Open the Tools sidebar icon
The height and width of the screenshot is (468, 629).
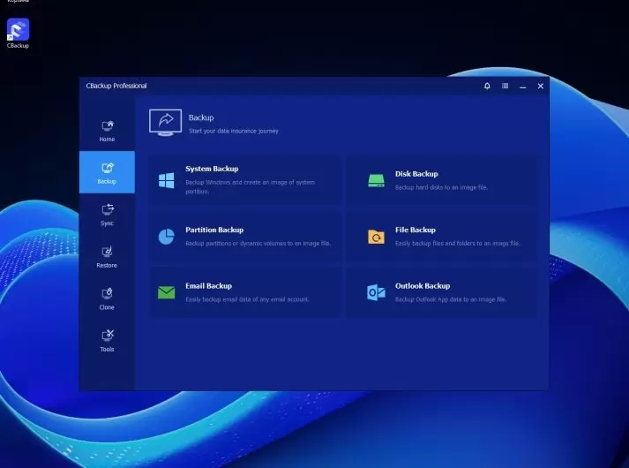click(107, 336)
